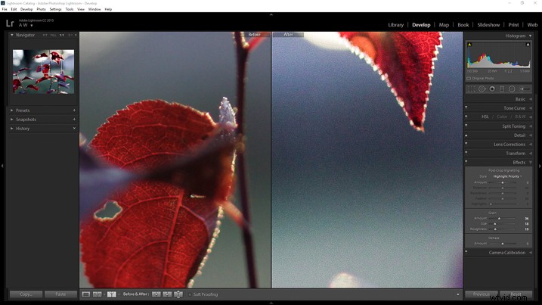This screenshot has width=542, height=305.
Task: Open vignette Style Highlight Priority dropdown
Action: tap(507, 176)
